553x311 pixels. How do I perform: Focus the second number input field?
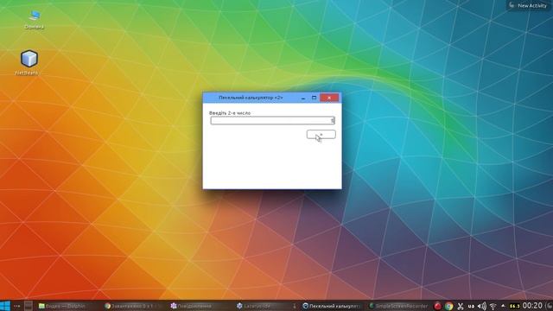pos(272,121)
